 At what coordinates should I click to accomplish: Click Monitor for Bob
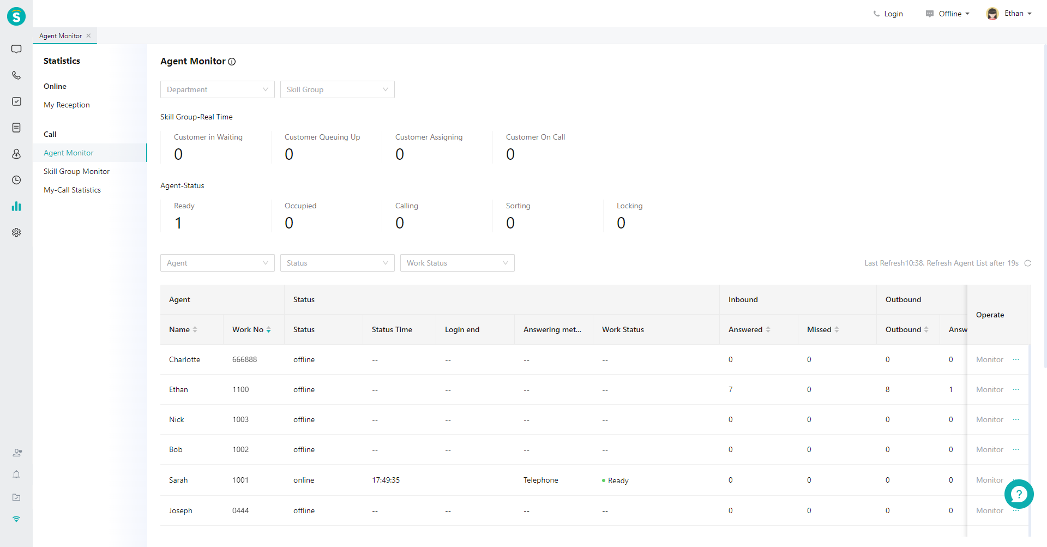click(989, 449)
